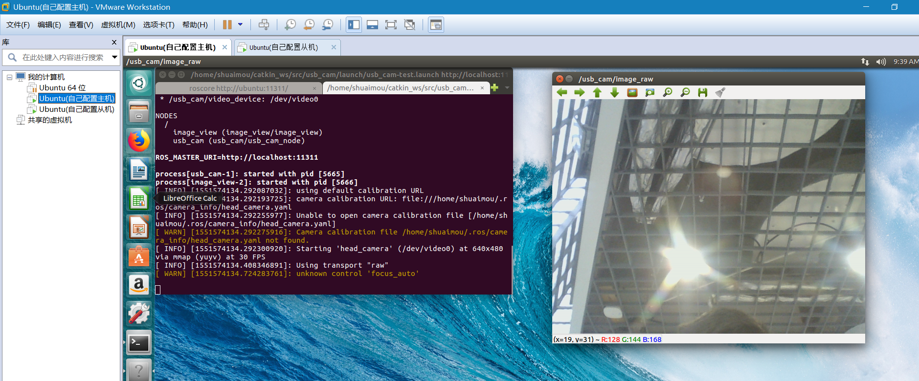Click the terminal window vertical scrollbar
Screen dimensions: 919x381
click(x=512, y=269)
